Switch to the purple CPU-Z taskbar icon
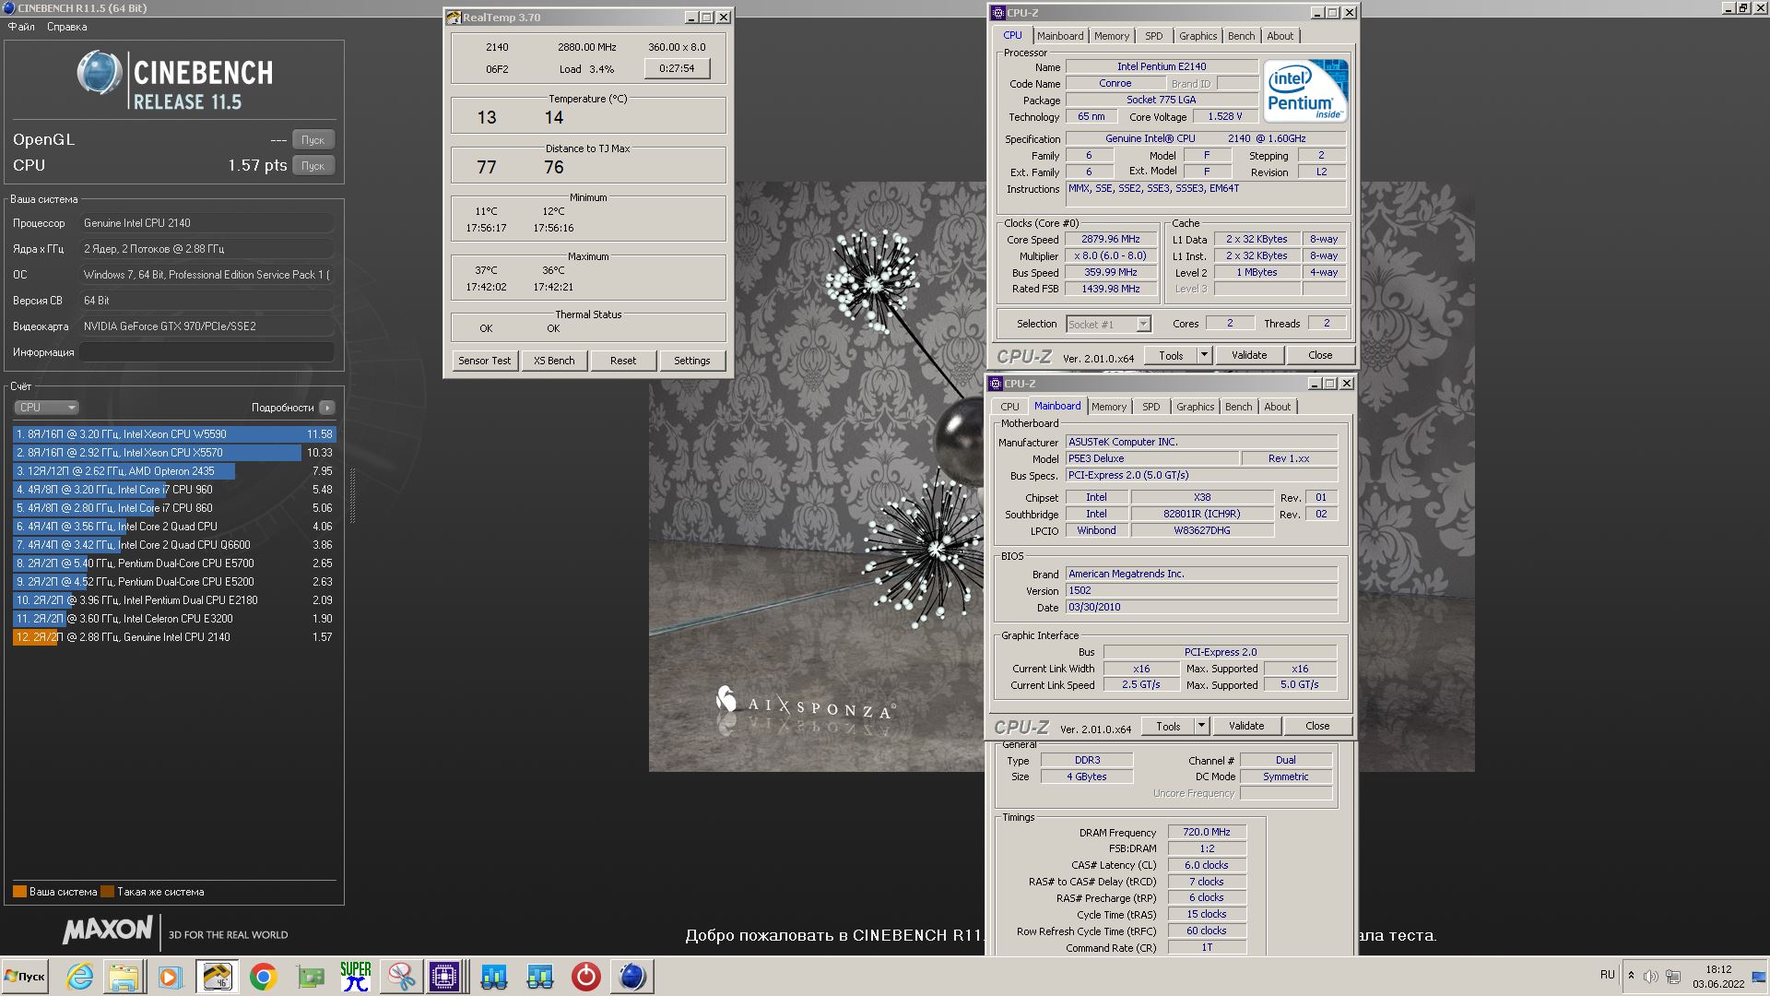1770x996 pixels. click(x=444, y=977)
